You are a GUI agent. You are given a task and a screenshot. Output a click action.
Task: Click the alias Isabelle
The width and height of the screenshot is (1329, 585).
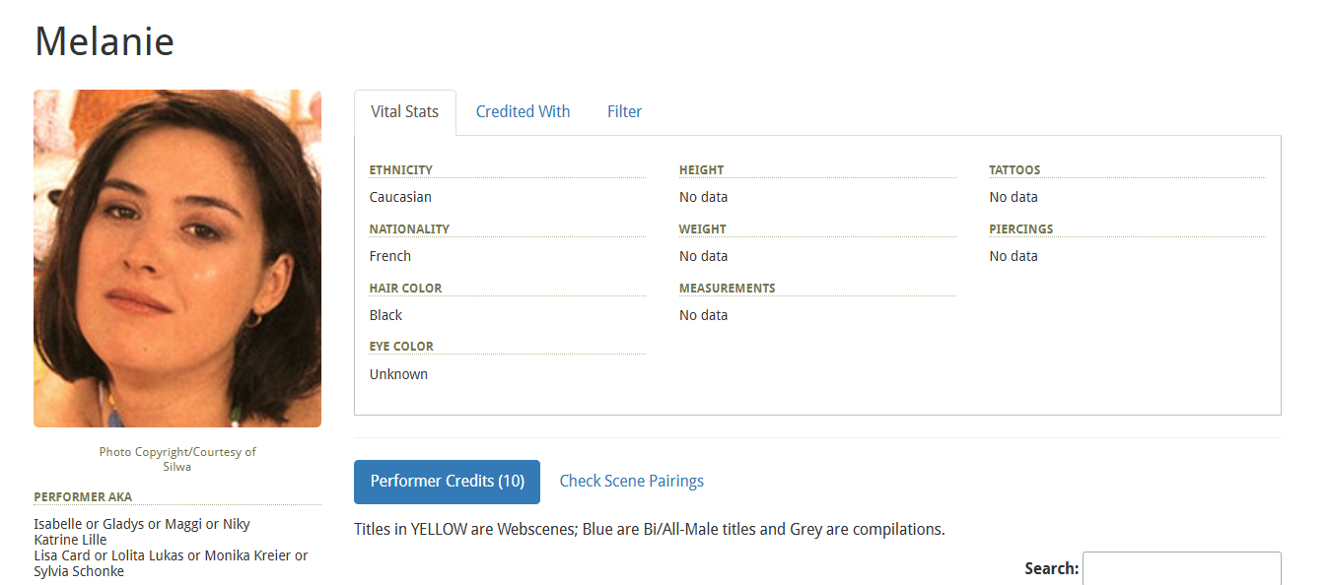(x=57, y=523)
